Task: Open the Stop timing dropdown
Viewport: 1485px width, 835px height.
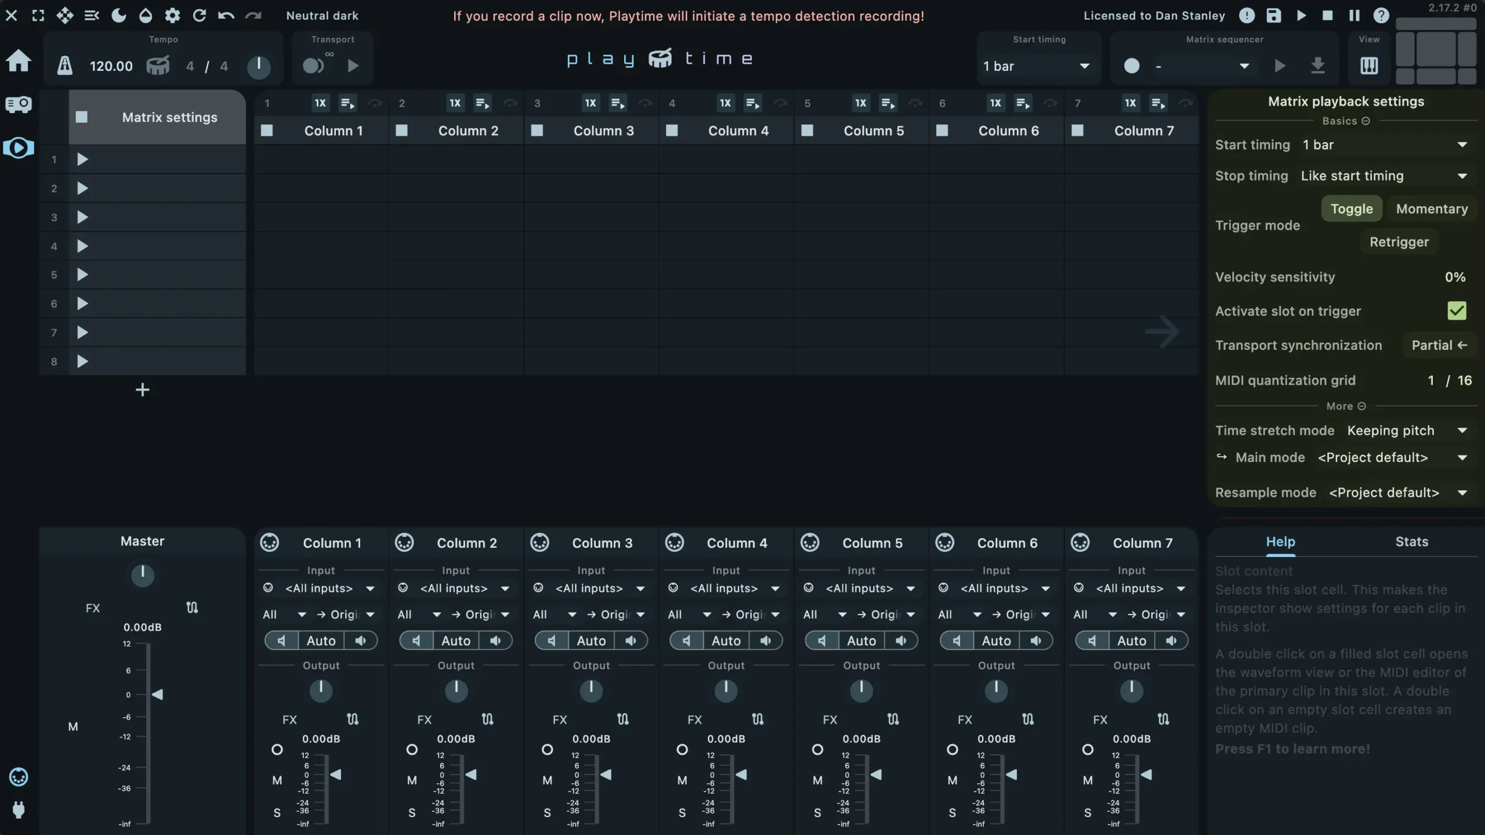Action: tap(1381, 176)
